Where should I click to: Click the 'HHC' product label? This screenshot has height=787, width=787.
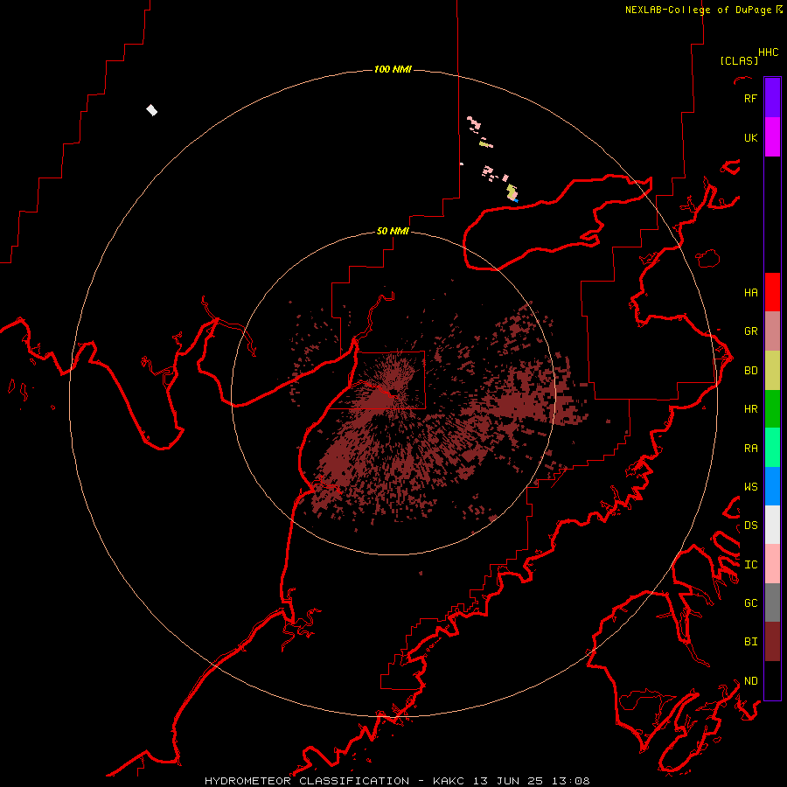tap(769, 52)
